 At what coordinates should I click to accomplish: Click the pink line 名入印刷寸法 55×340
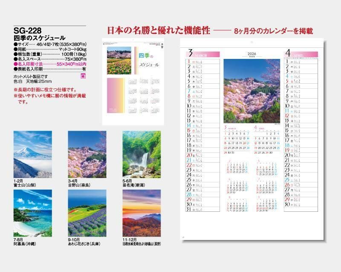pyautogui.click(x=50, y=64)
